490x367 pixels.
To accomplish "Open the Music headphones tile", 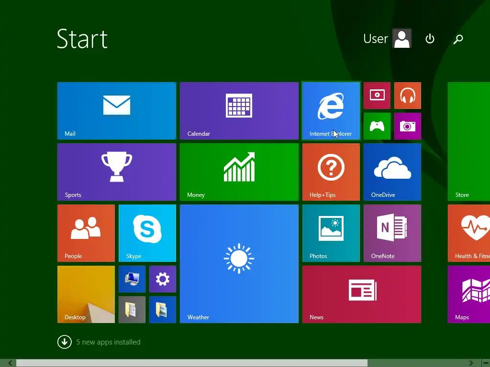I will pyautogui.click(x=408, y=96).
